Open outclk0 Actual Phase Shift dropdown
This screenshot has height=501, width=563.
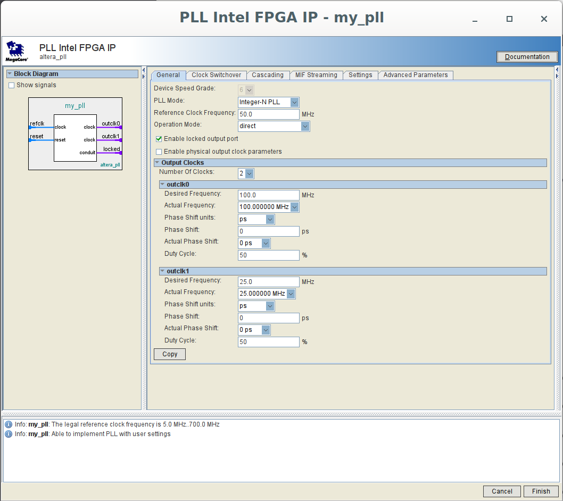(x=266, y=244)
